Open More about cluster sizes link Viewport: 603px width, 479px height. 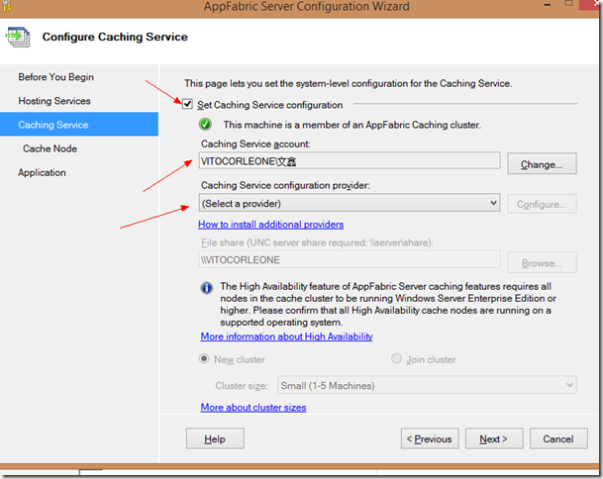pos(253,407)
